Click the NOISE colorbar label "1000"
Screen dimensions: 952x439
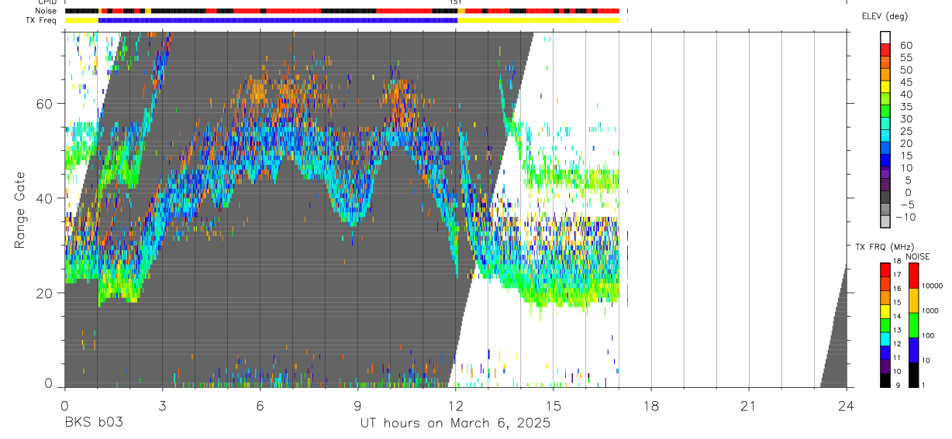931,311
